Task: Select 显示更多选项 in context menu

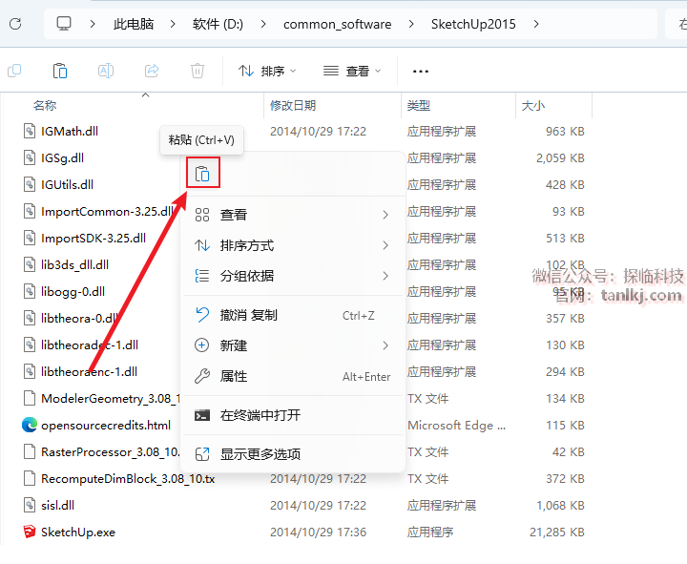Action: pyautogui.click(x=292, y=454)
